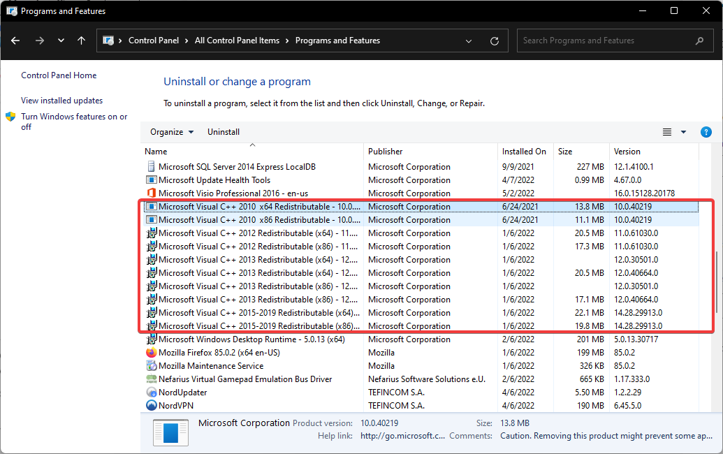The width and height of the screenshot is (723, 454).
Task: Click the Microsoft SQL Server 2014 Express LocalDB icon
Action: pos(151,166)
